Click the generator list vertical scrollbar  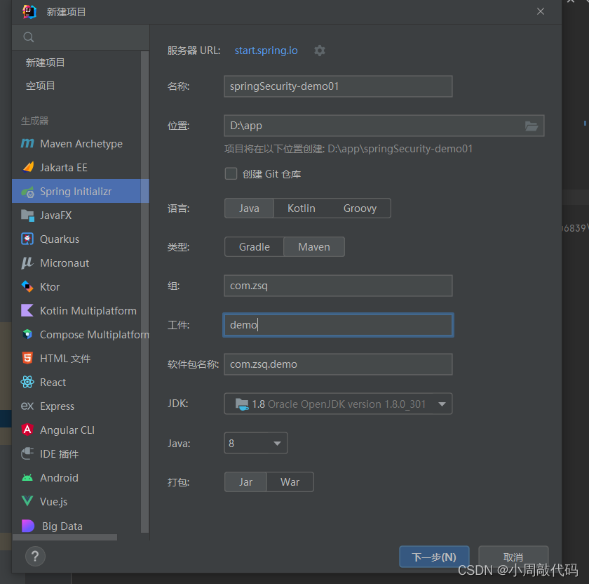(x=144, y=292)
